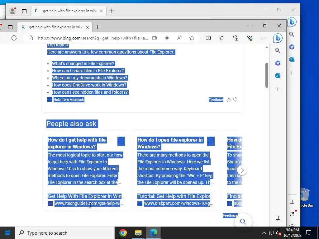The width and height of the screenshot is (319, 239).
Task: Show hidden system tray icons
Action: 264,233
